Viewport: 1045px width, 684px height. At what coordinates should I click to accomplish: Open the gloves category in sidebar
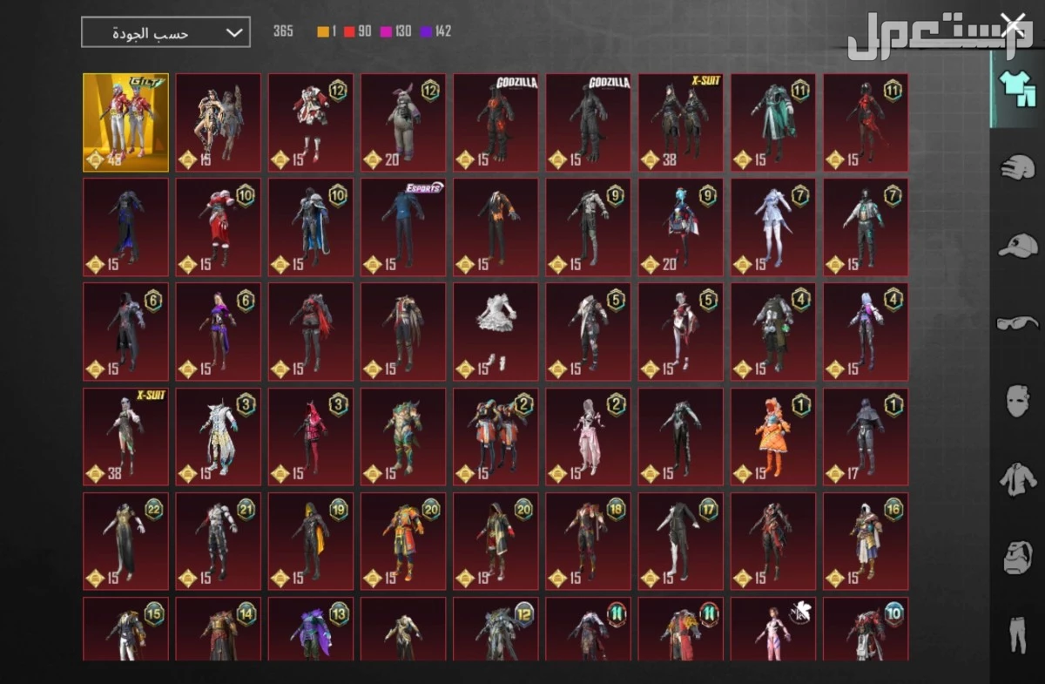[x=1017, y=166]
